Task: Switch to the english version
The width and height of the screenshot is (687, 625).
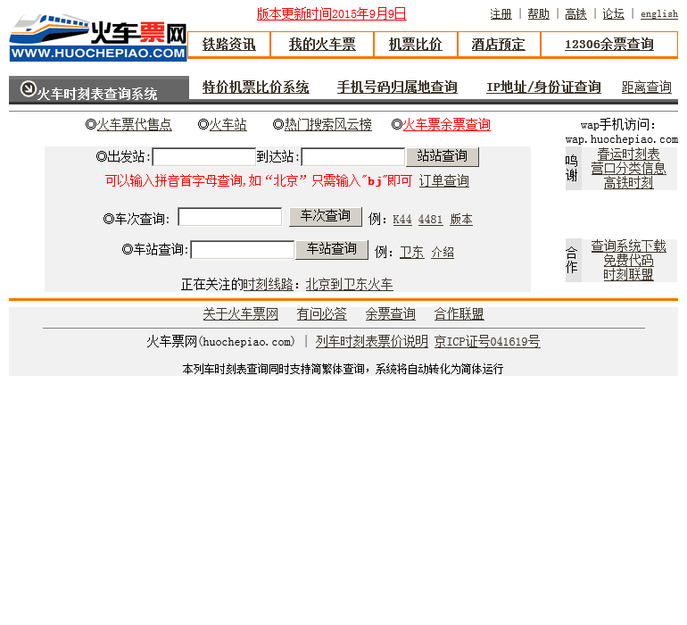Action: [x=659, y=14]
